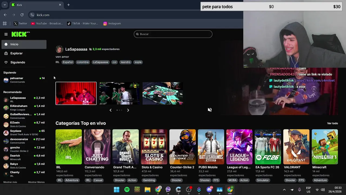
Task: Open LaSapaaaaa channel name link
Action: coord(76,49)
